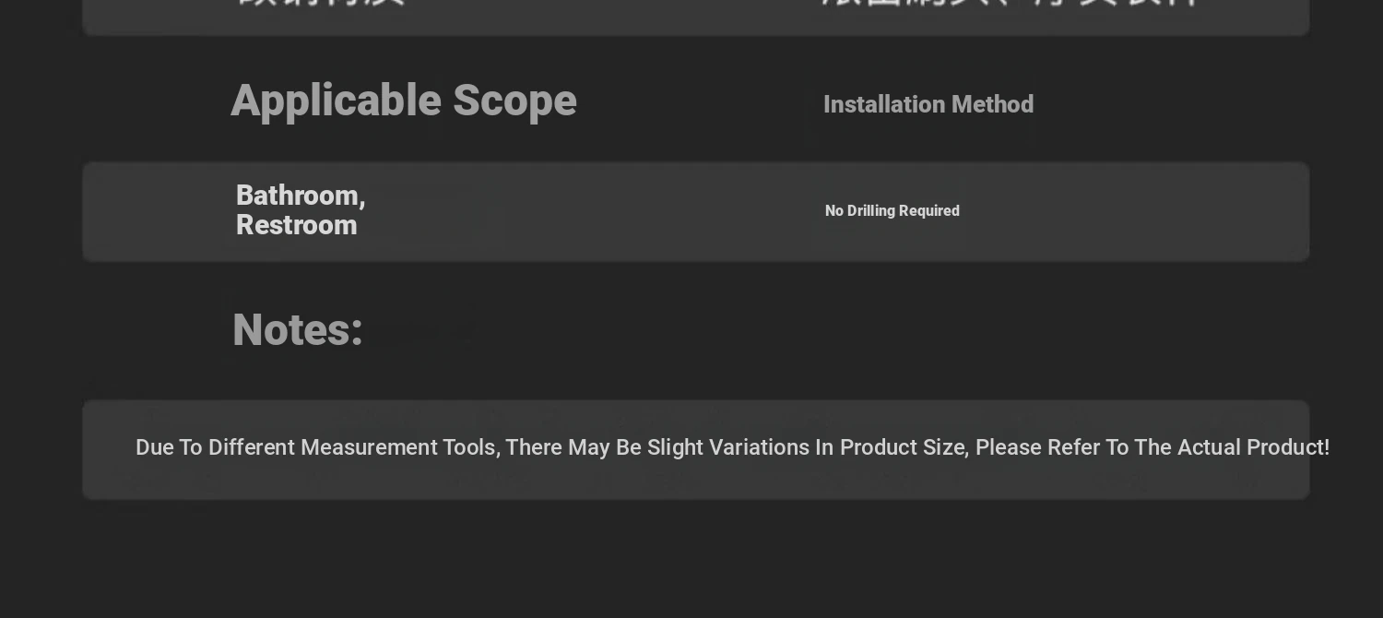The image size is (1383, 618).
Task: Click the word "Applicable" in the heading
Action: pos(336,101)
